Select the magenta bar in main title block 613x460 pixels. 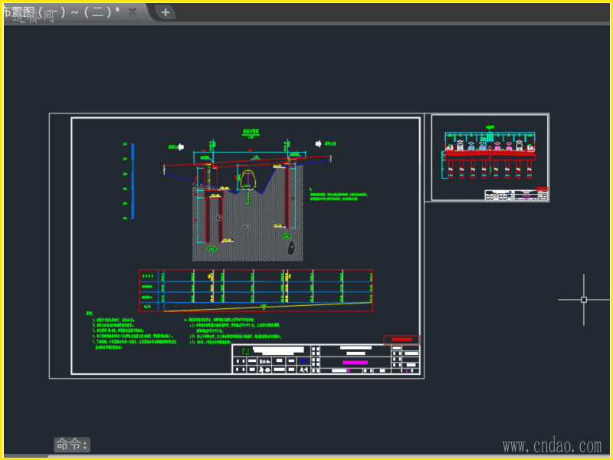click(x=355, y=362)
